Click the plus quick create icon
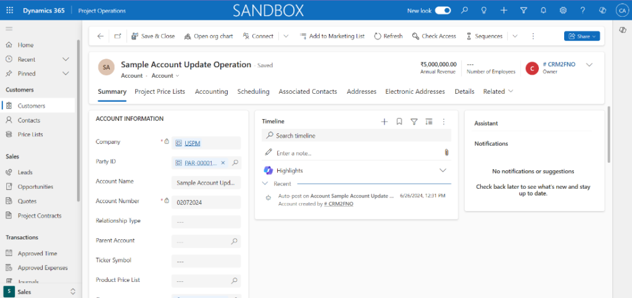 click(504, 10)
